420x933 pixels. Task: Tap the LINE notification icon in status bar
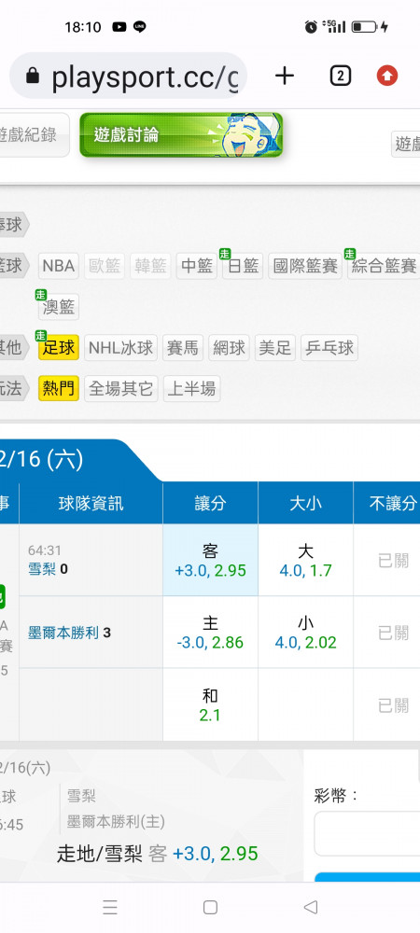coord(140,27)
